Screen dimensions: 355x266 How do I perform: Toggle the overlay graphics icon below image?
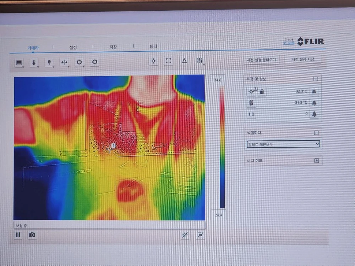pos(185,235)
